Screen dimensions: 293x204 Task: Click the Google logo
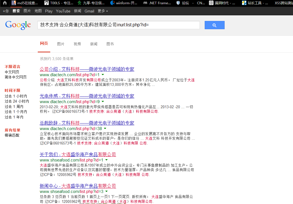[x=18, y=25]
